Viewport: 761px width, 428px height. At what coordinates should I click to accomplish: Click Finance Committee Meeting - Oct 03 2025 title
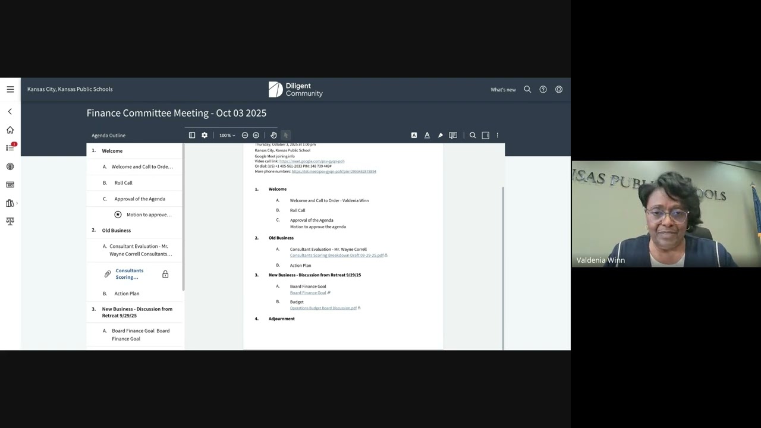pyautogui.click(x=177, y=113)
